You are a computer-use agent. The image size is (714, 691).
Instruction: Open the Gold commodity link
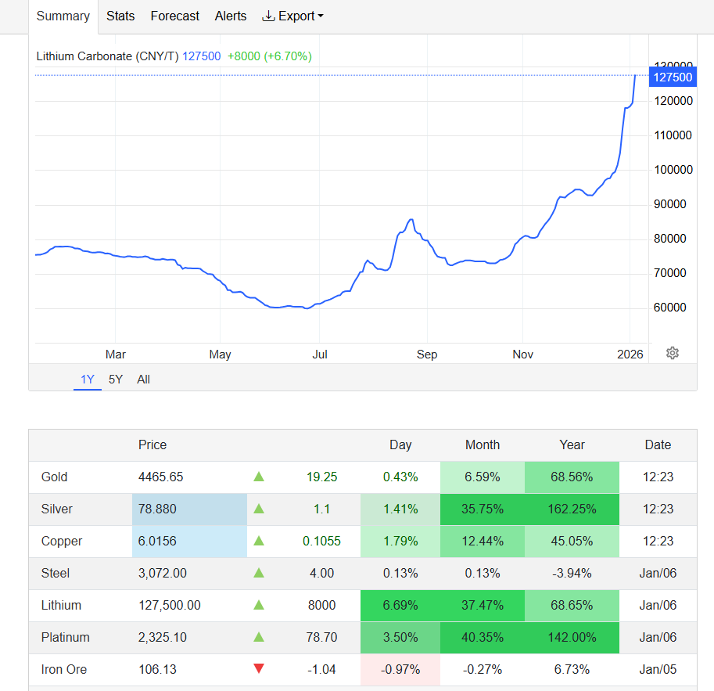[55, 477]
